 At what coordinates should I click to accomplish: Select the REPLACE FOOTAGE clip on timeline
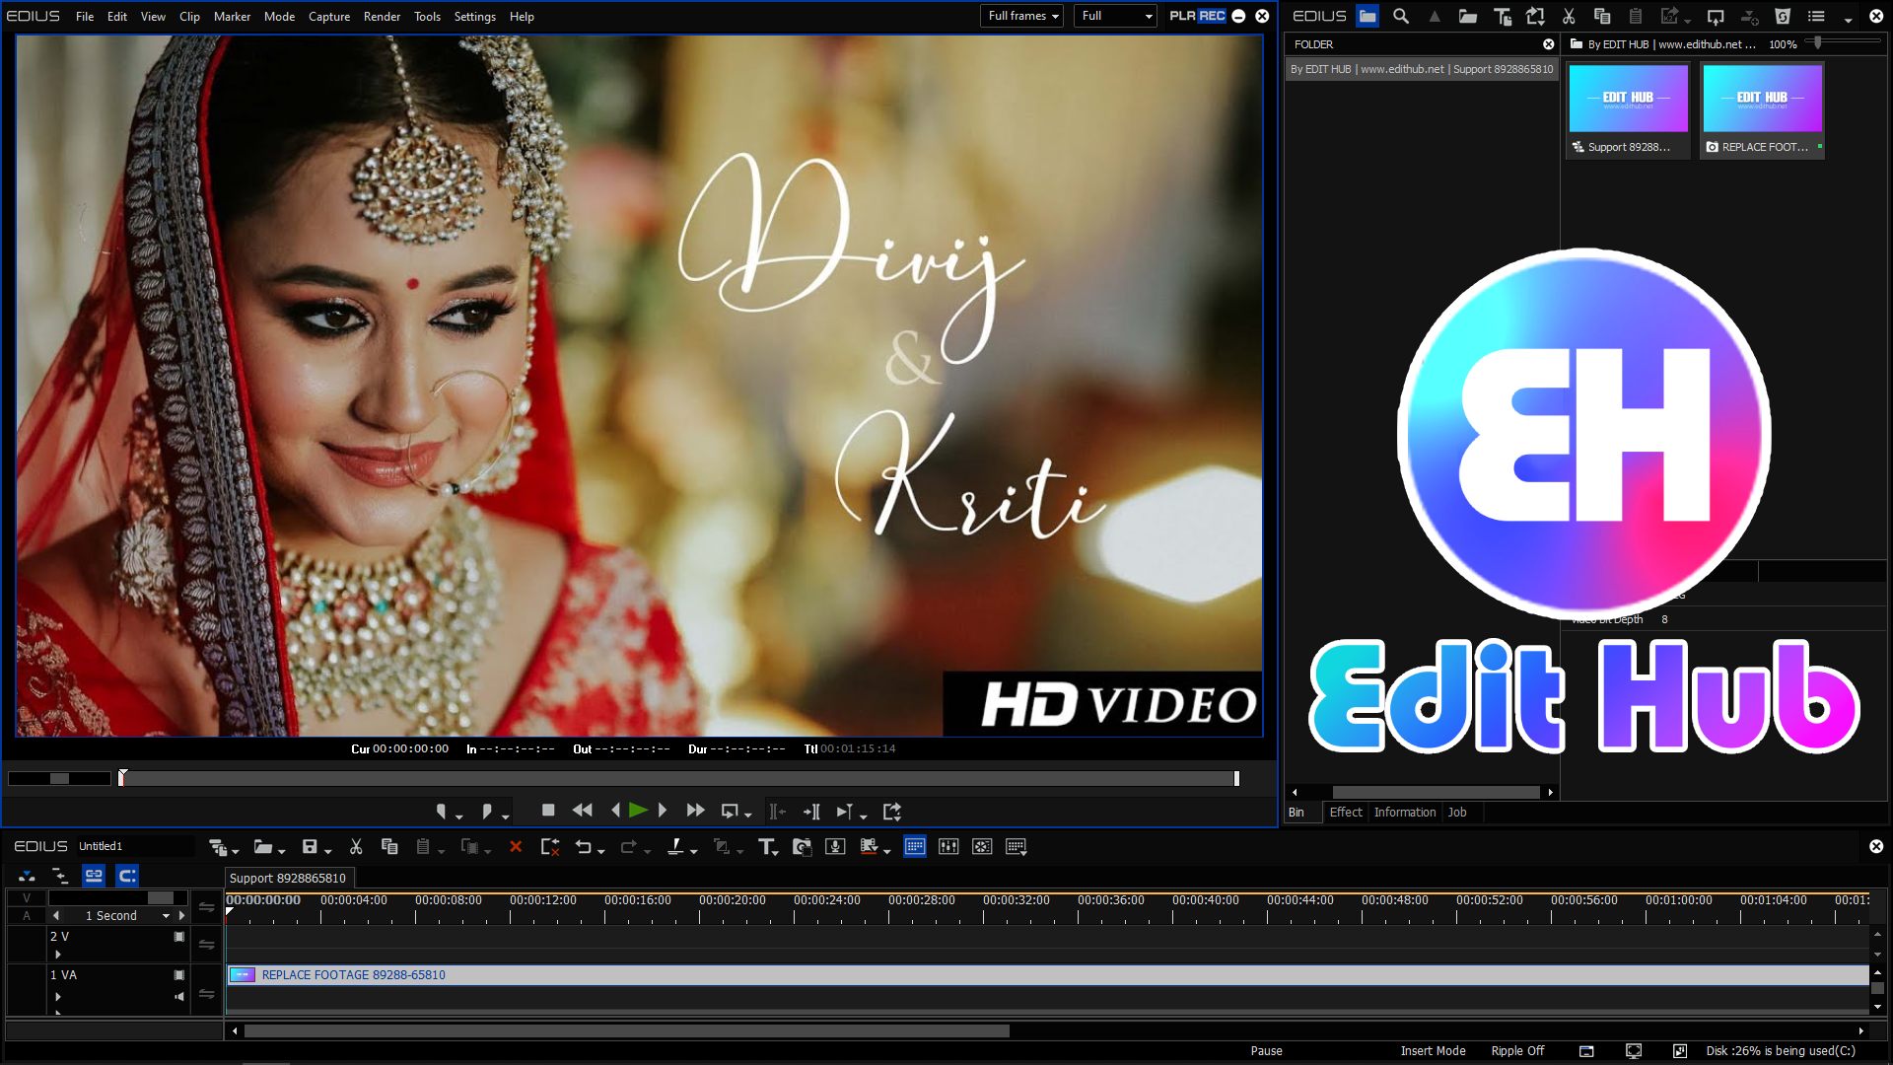coord(353,975)
